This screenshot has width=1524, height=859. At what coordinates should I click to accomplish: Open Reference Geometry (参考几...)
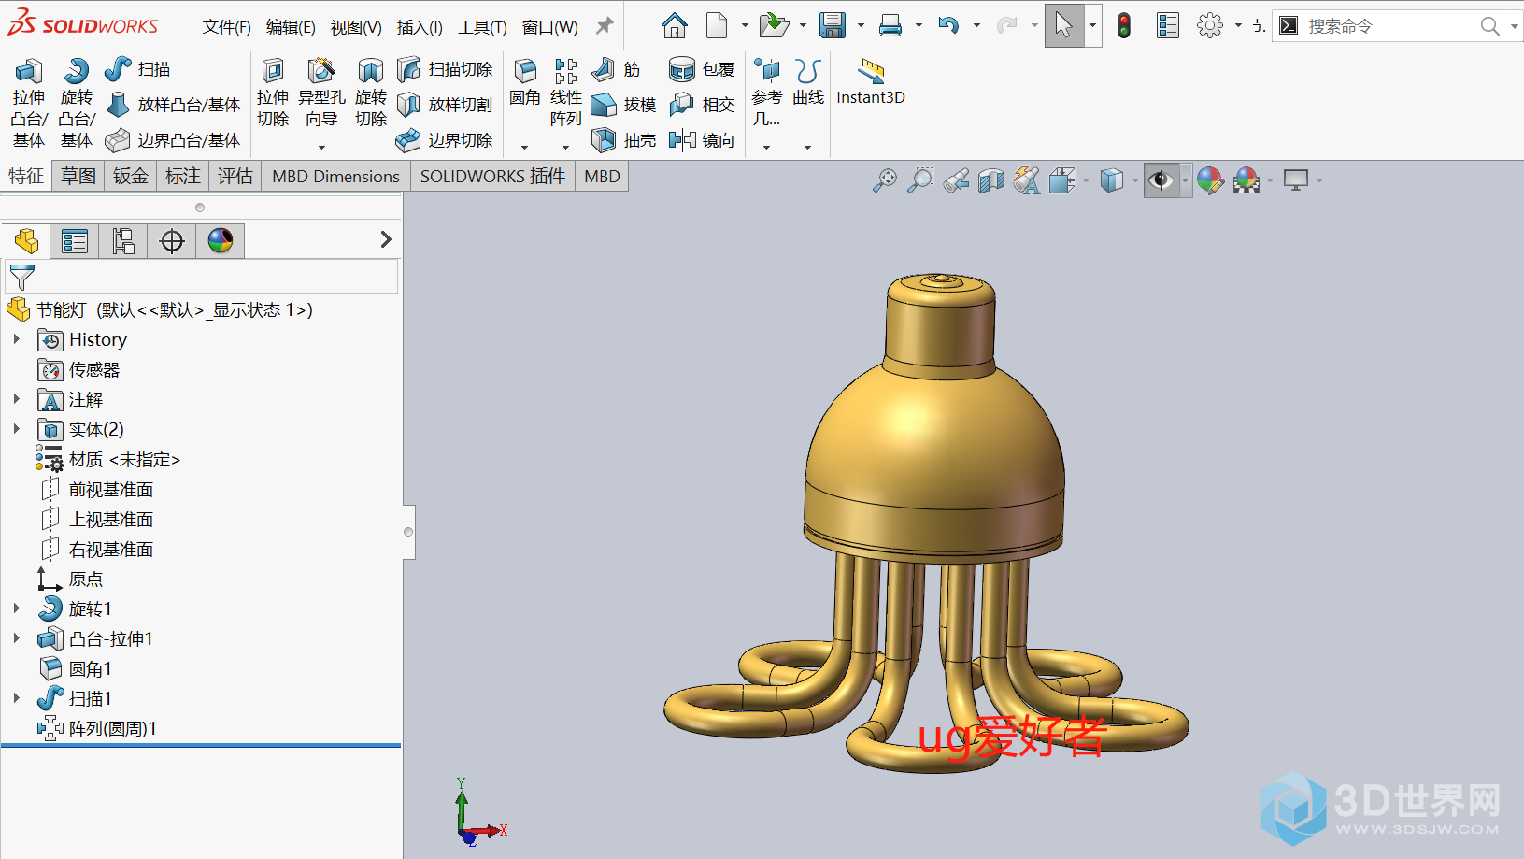click(767, 93)
